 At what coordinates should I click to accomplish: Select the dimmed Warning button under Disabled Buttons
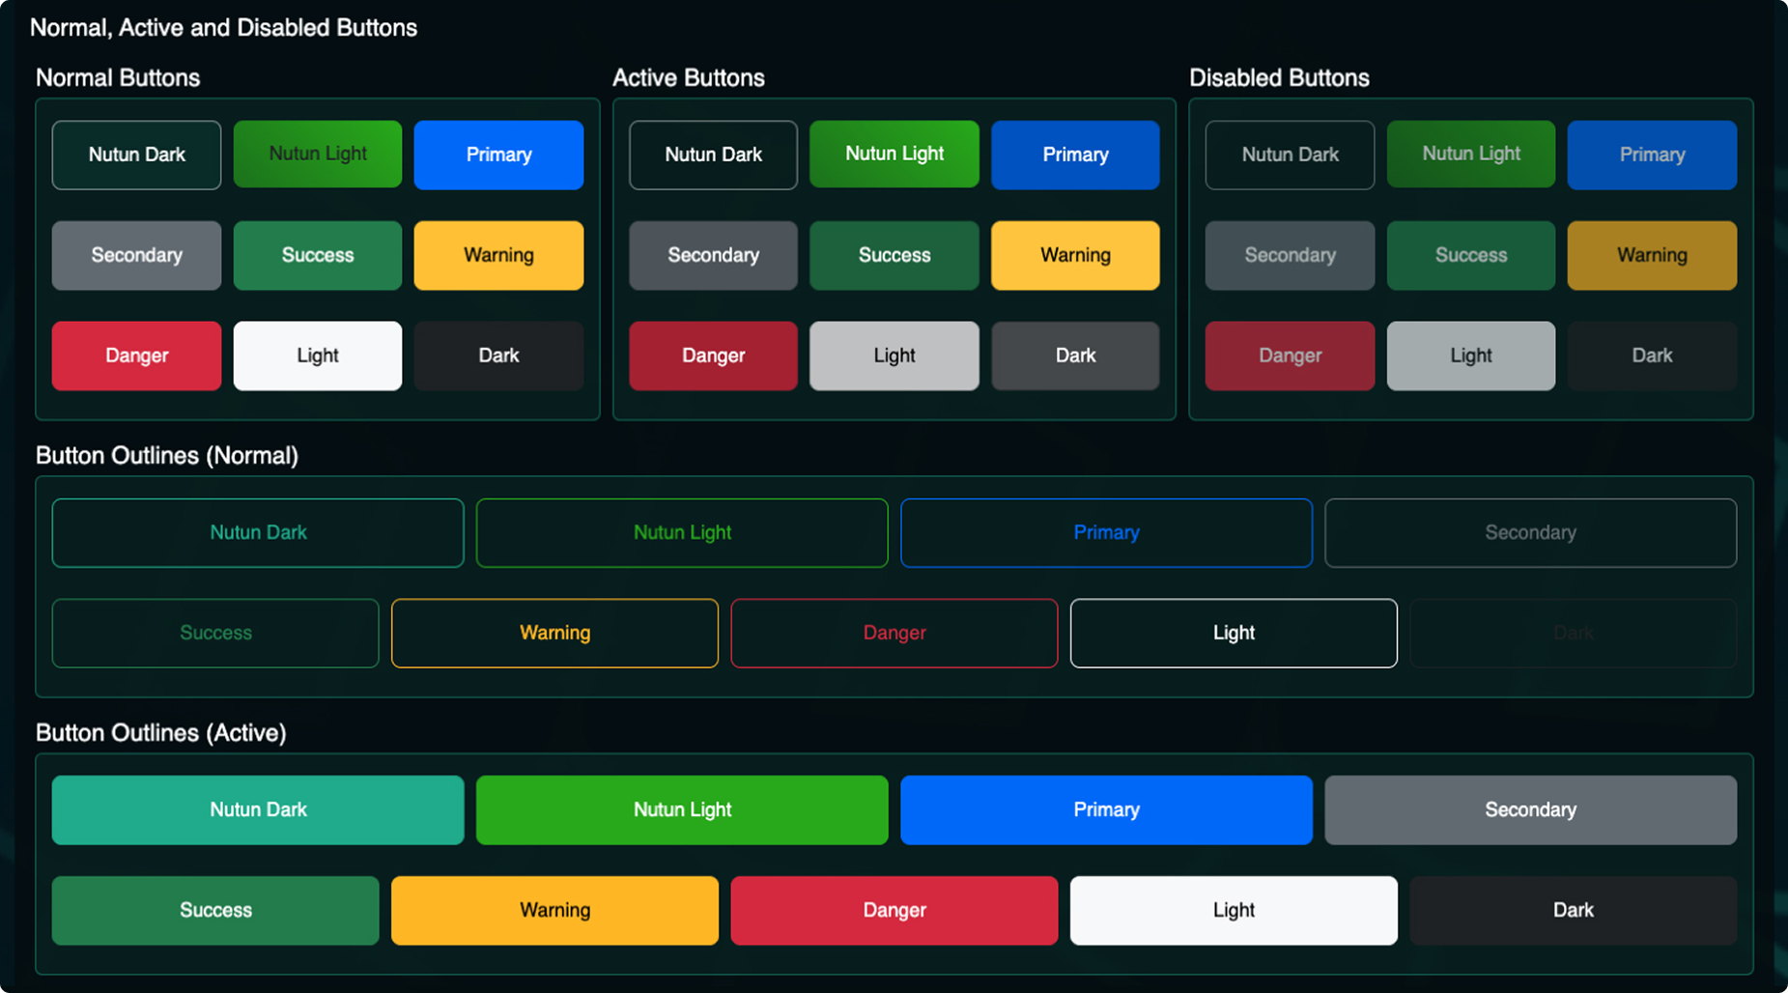pyautogui.click(x=1652, y=255)
